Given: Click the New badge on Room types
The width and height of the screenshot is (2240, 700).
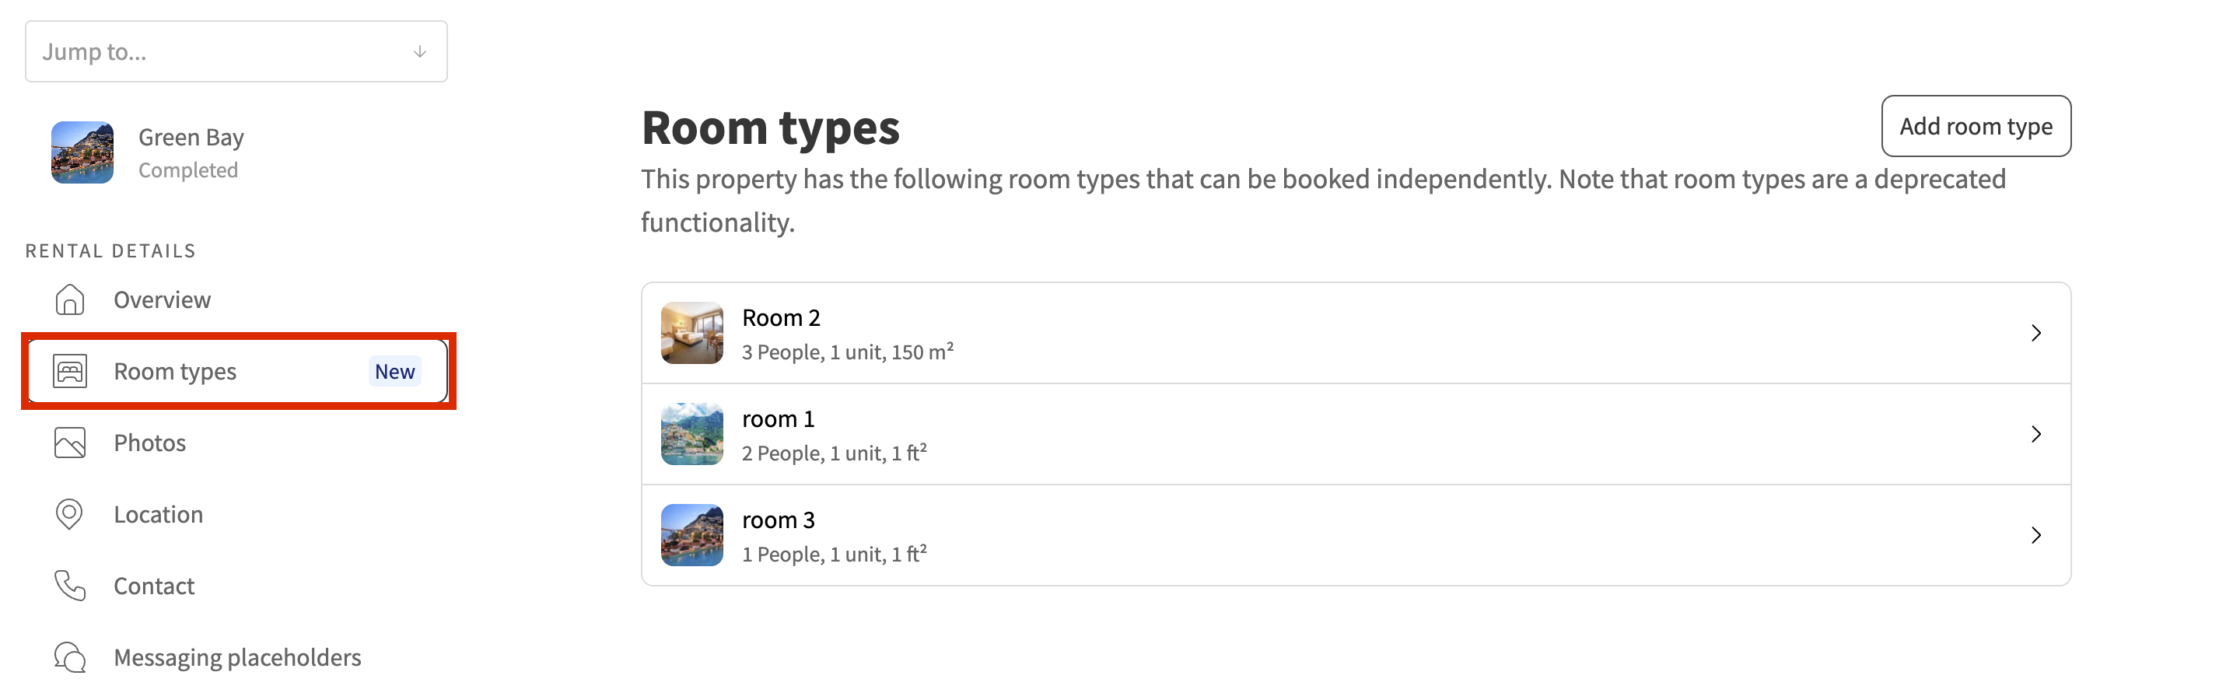Looking at the screenshot, I should click(x=395, y=371).
